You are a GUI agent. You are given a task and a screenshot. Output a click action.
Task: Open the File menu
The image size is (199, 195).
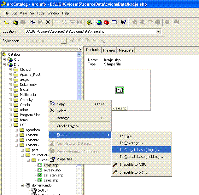pyautogui.click(x=6, y=13)
